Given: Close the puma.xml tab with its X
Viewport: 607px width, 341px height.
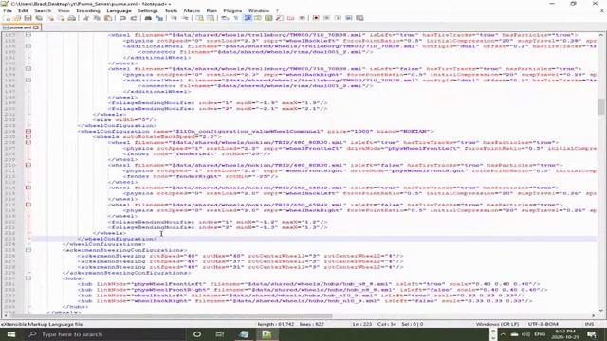Looking at the screenshot, I should point(36,27).
